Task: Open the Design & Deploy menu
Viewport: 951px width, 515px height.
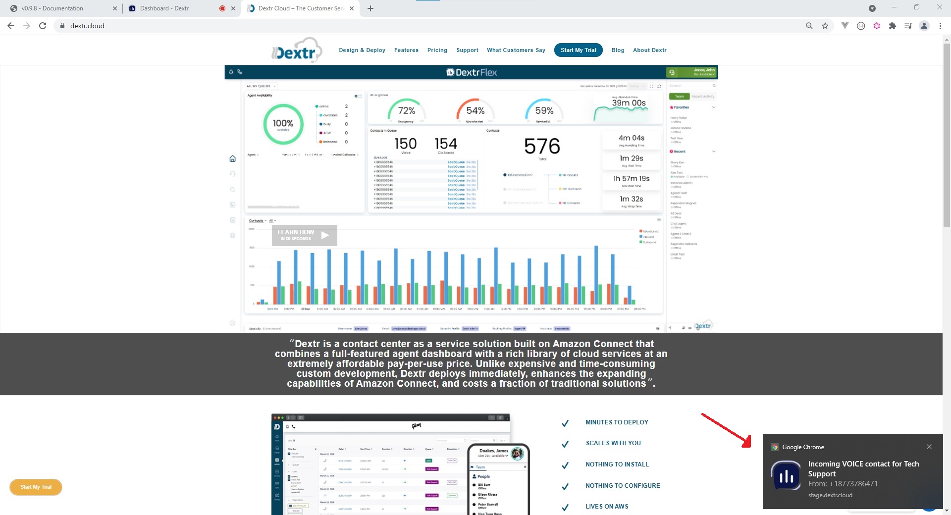Action: coord(362,50)
